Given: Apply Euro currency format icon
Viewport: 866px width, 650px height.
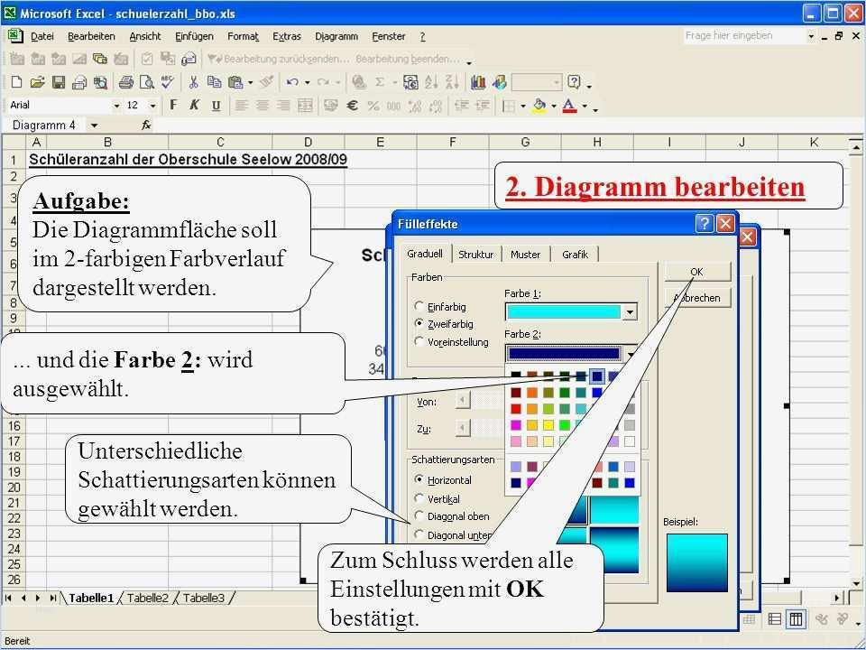Looking at the screenshot, I should coord(352,105).
